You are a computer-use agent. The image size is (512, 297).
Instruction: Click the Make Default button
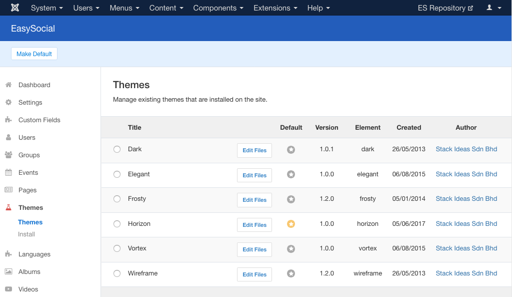[34, 54]
